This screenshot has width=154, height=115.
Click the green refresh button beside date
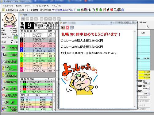(x=16, y=38)
